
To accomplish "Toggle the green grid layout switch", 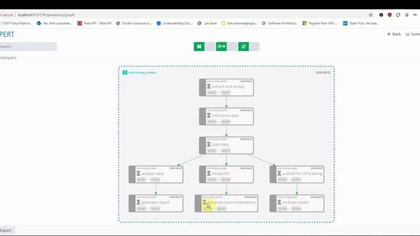I will [204, 47].
